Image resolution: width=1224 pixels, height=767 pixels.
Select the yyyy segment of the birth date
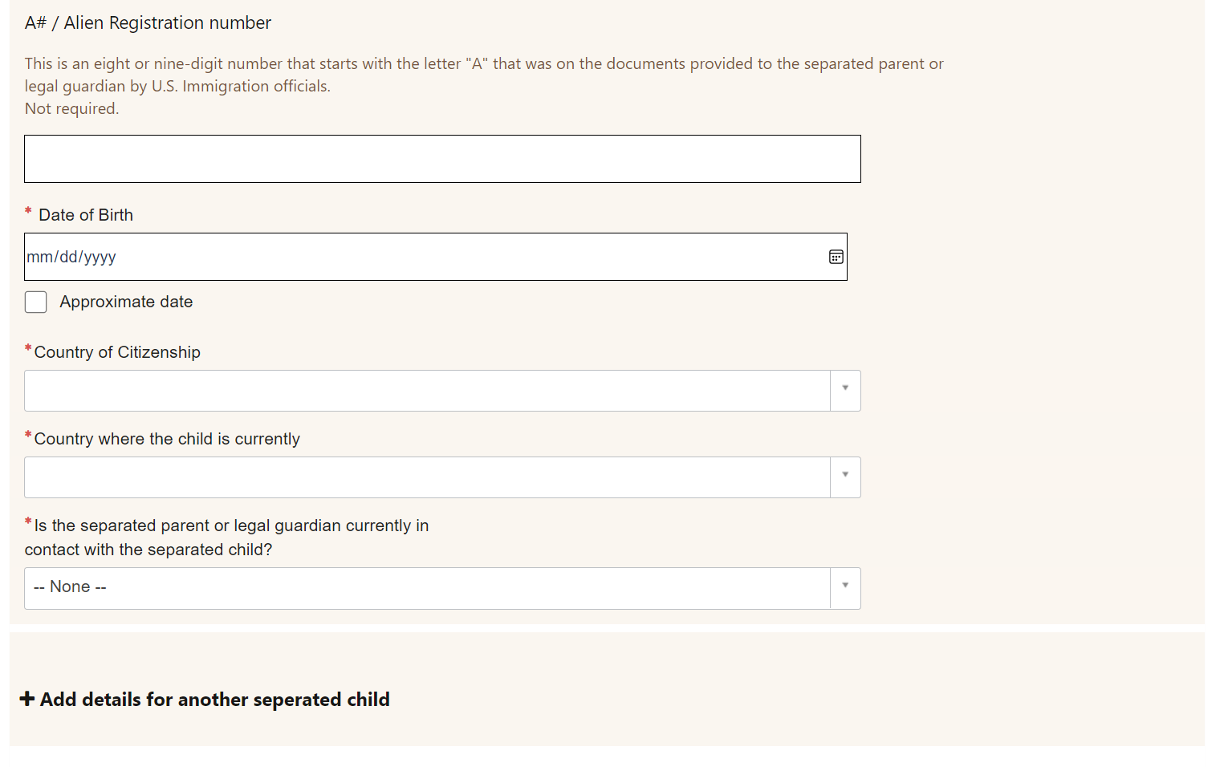coord(100,257)
